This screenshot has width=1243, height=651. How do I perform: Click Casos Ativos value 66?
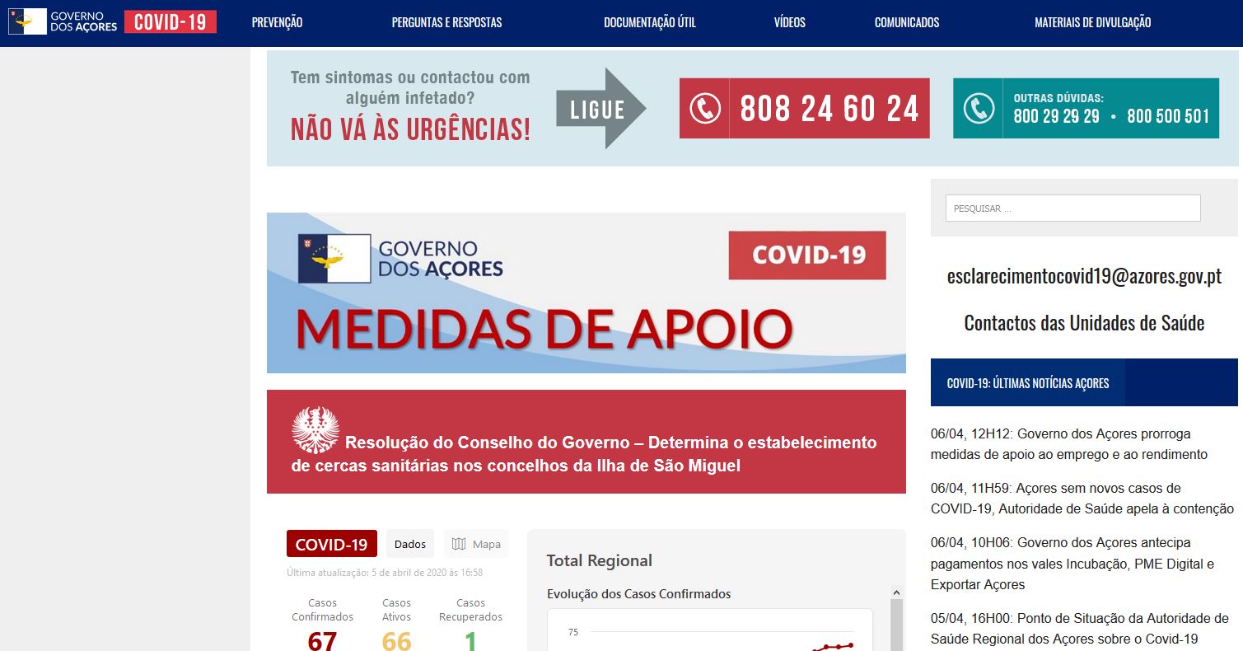(x=396, y=640)
